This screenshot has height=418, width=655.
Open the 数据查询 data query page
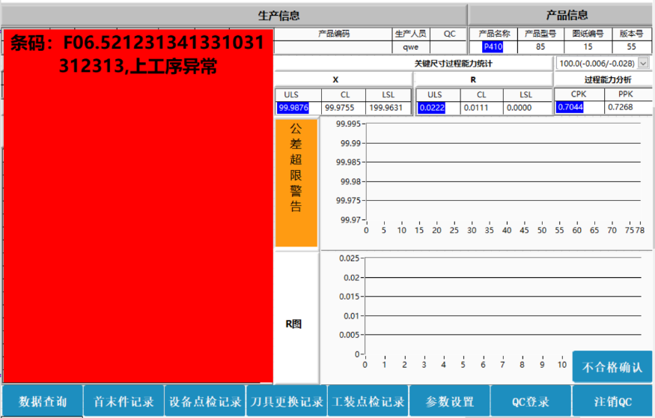pos(42,401)
